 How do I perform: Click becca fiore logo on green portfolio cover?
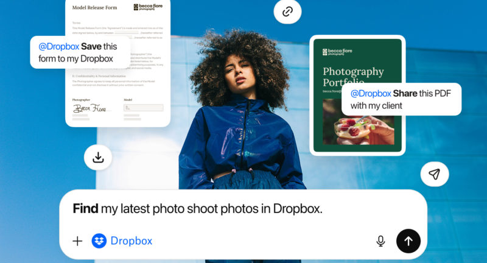click(x=337, y=52)
